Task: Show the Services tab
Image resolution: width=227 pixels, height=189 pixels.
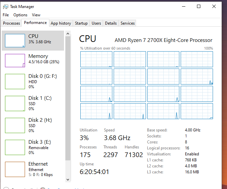Action: point(128,23)
